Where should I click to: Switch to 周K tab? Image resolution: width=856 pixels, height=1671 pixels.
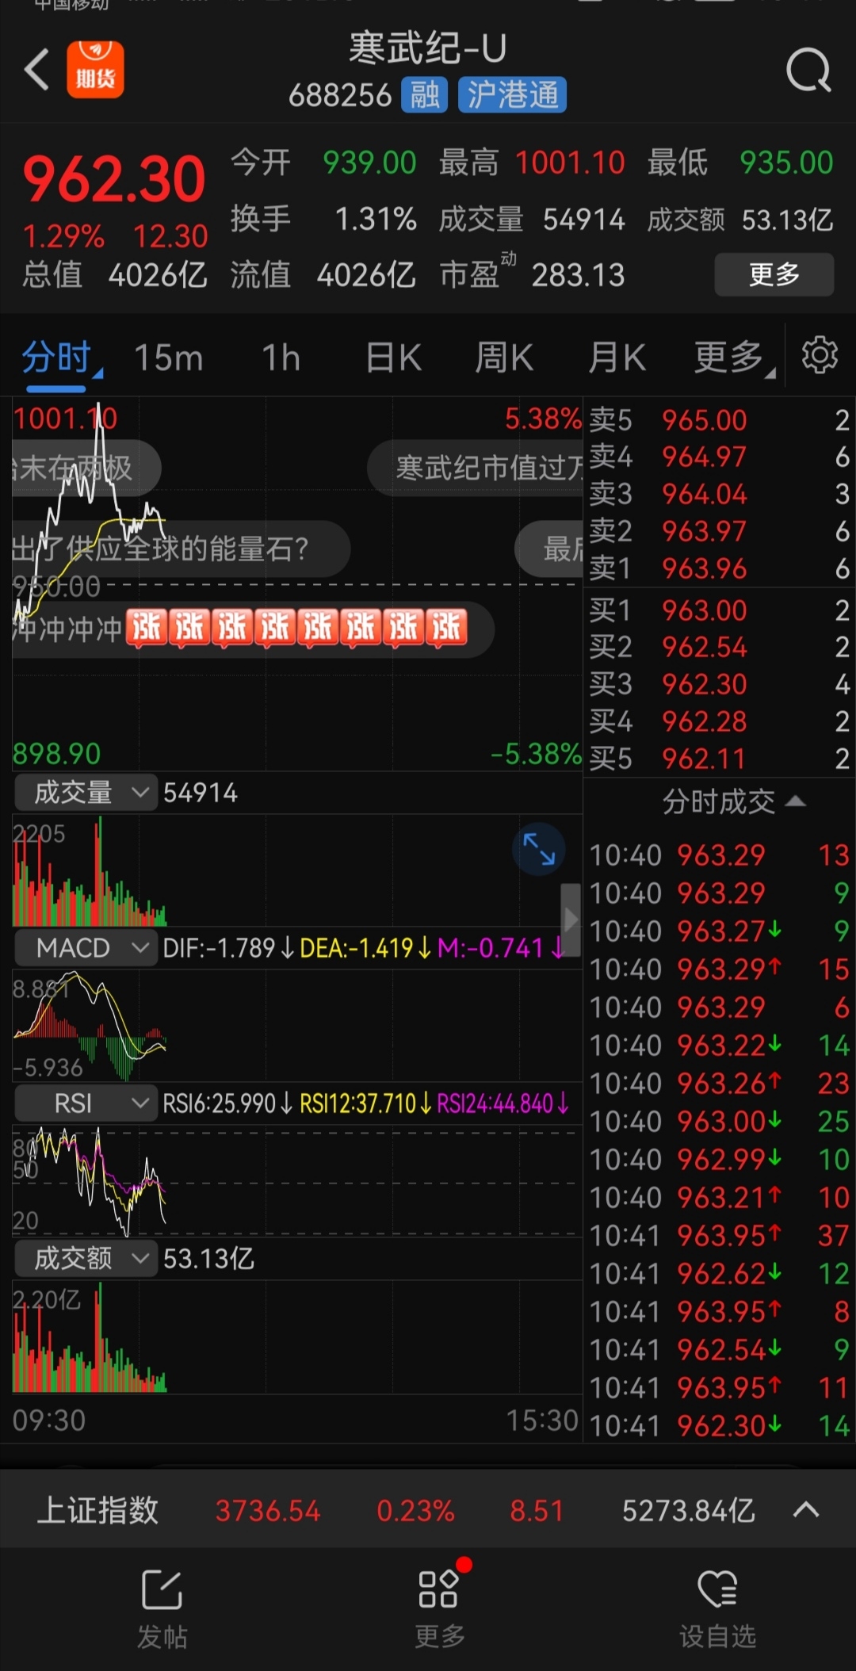tap(504, 358)
